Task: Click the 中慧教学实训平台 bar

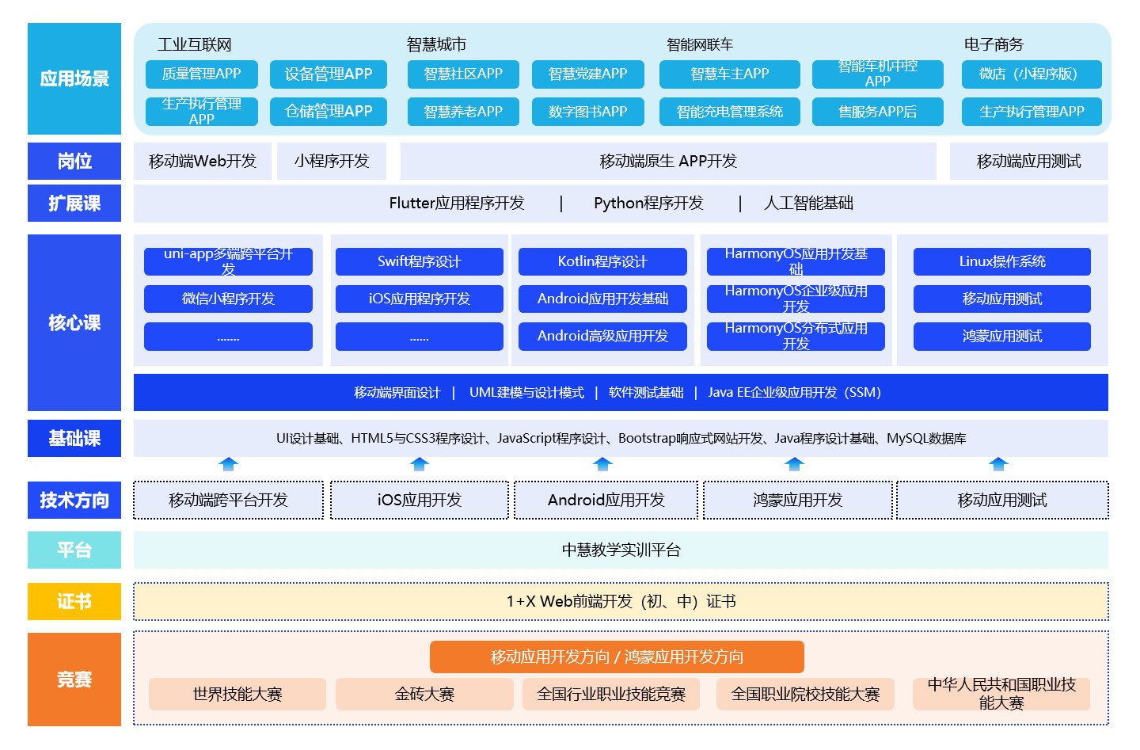Action: pos(621,550)
